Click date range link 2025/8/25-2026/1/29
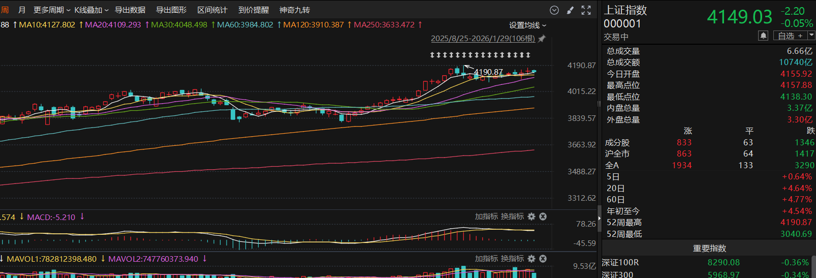The height and width of the screenshot is (278, 816). (x=483, y=39)
